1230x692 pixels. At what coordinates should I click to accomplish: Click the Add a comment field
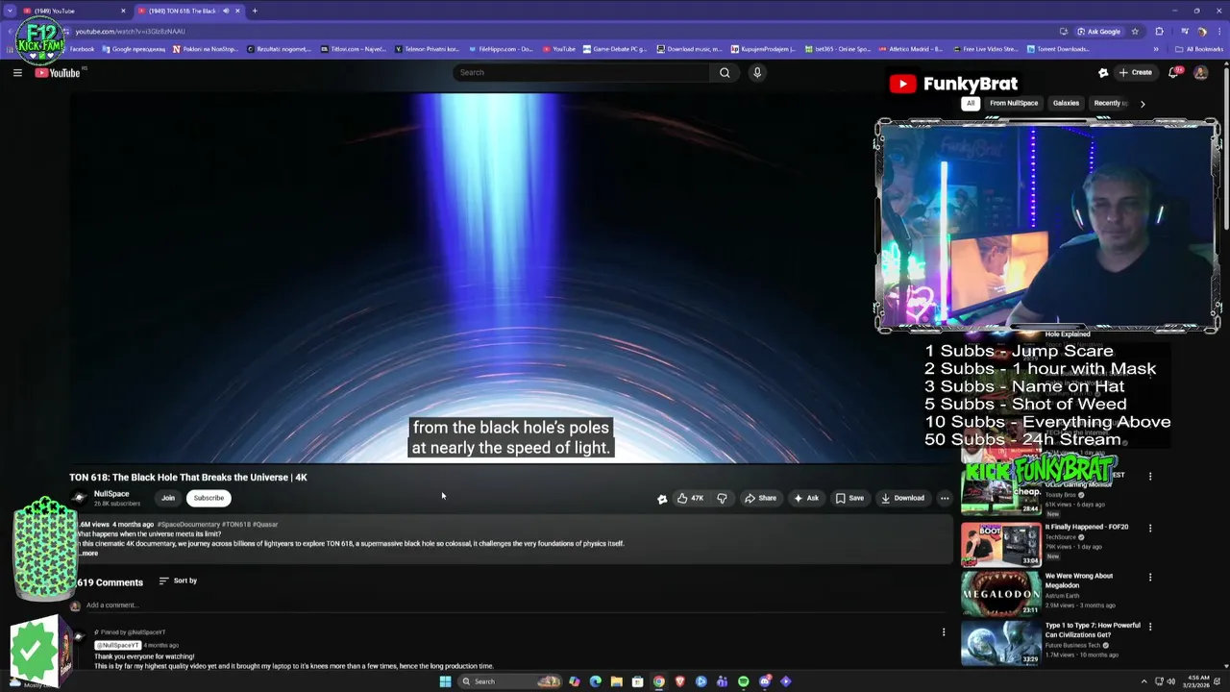click(514, 605)
